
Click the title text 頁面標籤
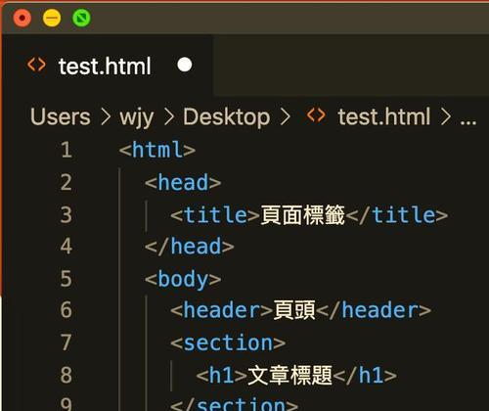coord(302,215)
